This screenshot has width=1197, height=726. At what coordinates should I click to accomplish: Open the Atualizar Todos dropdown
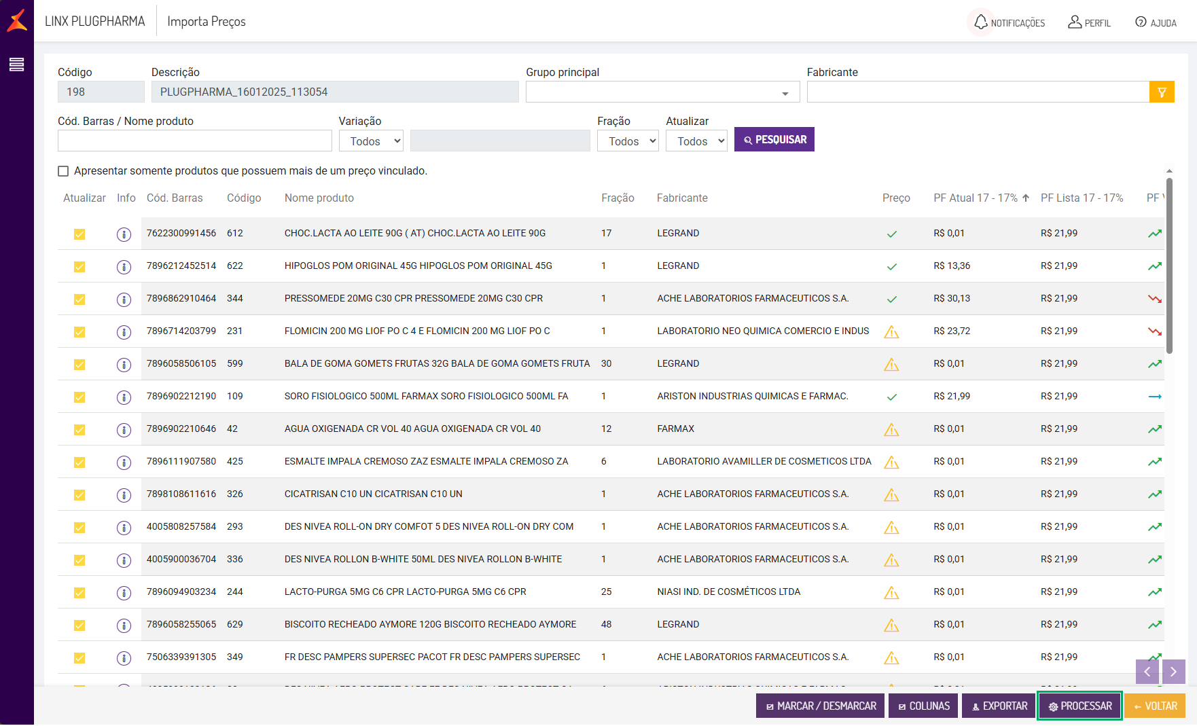(696, 141)
